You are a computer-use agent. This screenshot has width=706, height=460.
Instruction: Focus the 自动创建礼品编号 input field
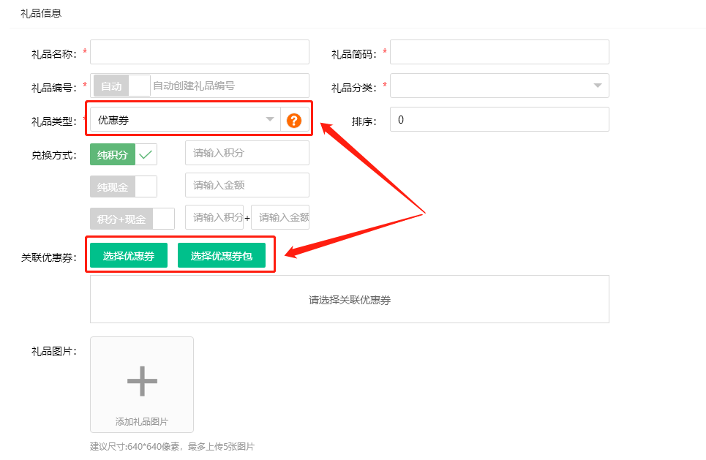coord(229,86)
